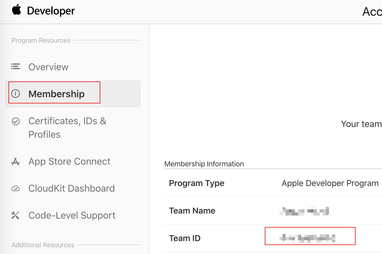Screen dimensions: 382x254
Task: Click the Apple Developer Program text
Action: tap(330, 183)
